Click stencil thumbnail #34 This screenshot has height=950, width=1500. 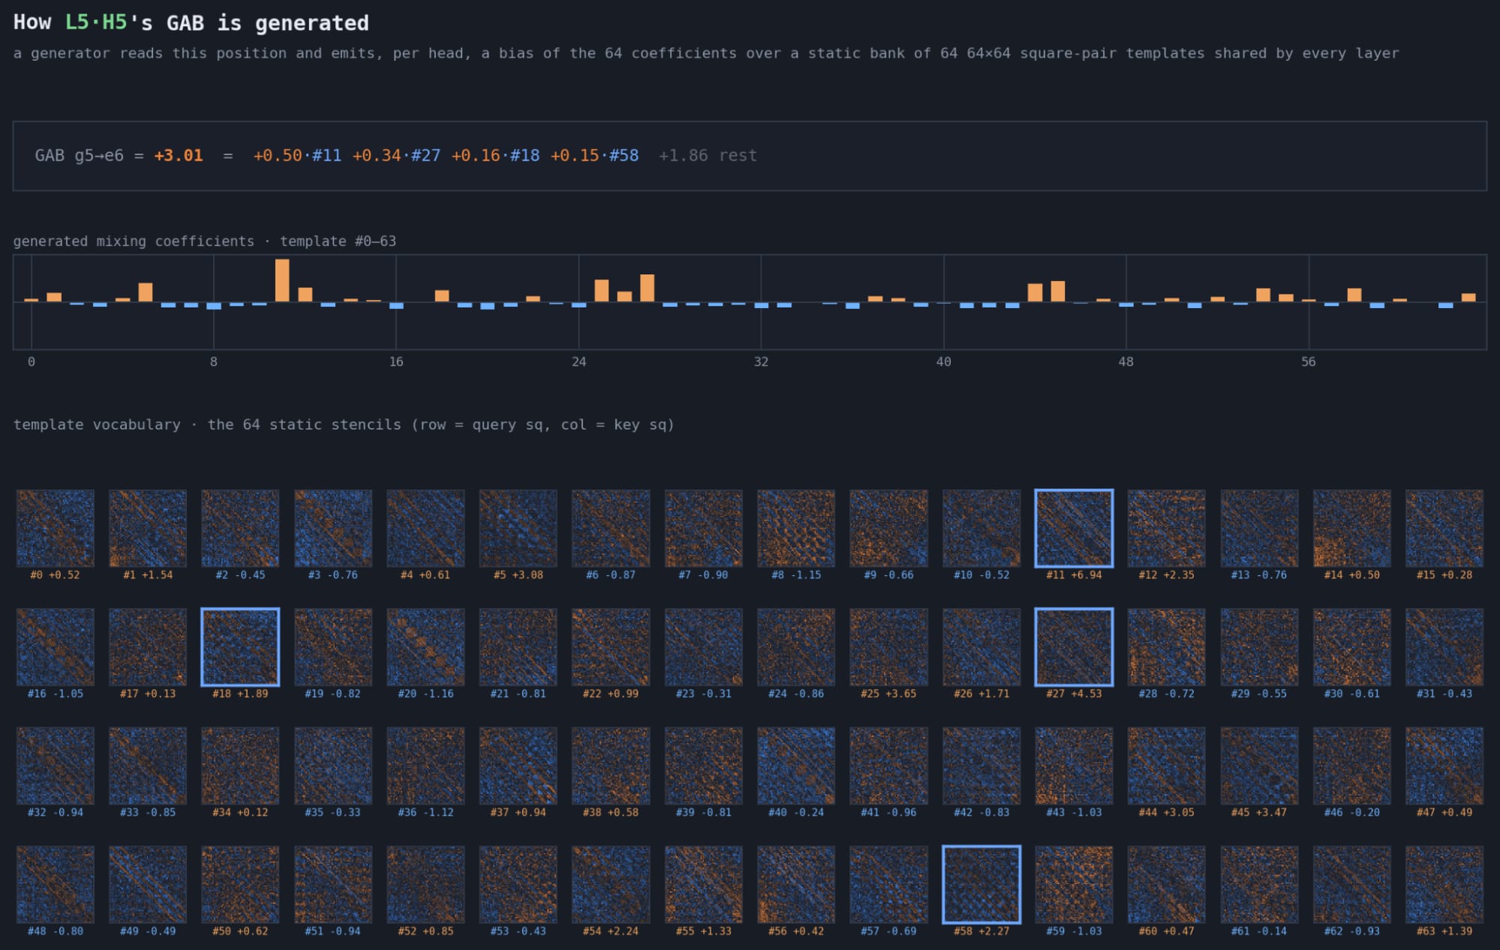(240, 766)
